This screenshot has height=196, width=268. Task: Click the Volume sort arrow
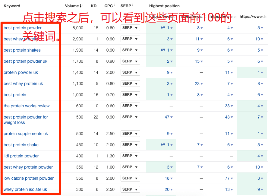[x=80, y=6]
